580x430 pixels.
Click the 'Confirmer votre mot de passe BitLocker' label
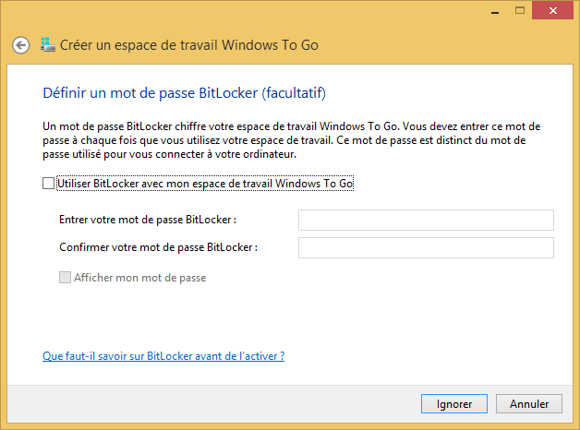[x=158, y=247]
